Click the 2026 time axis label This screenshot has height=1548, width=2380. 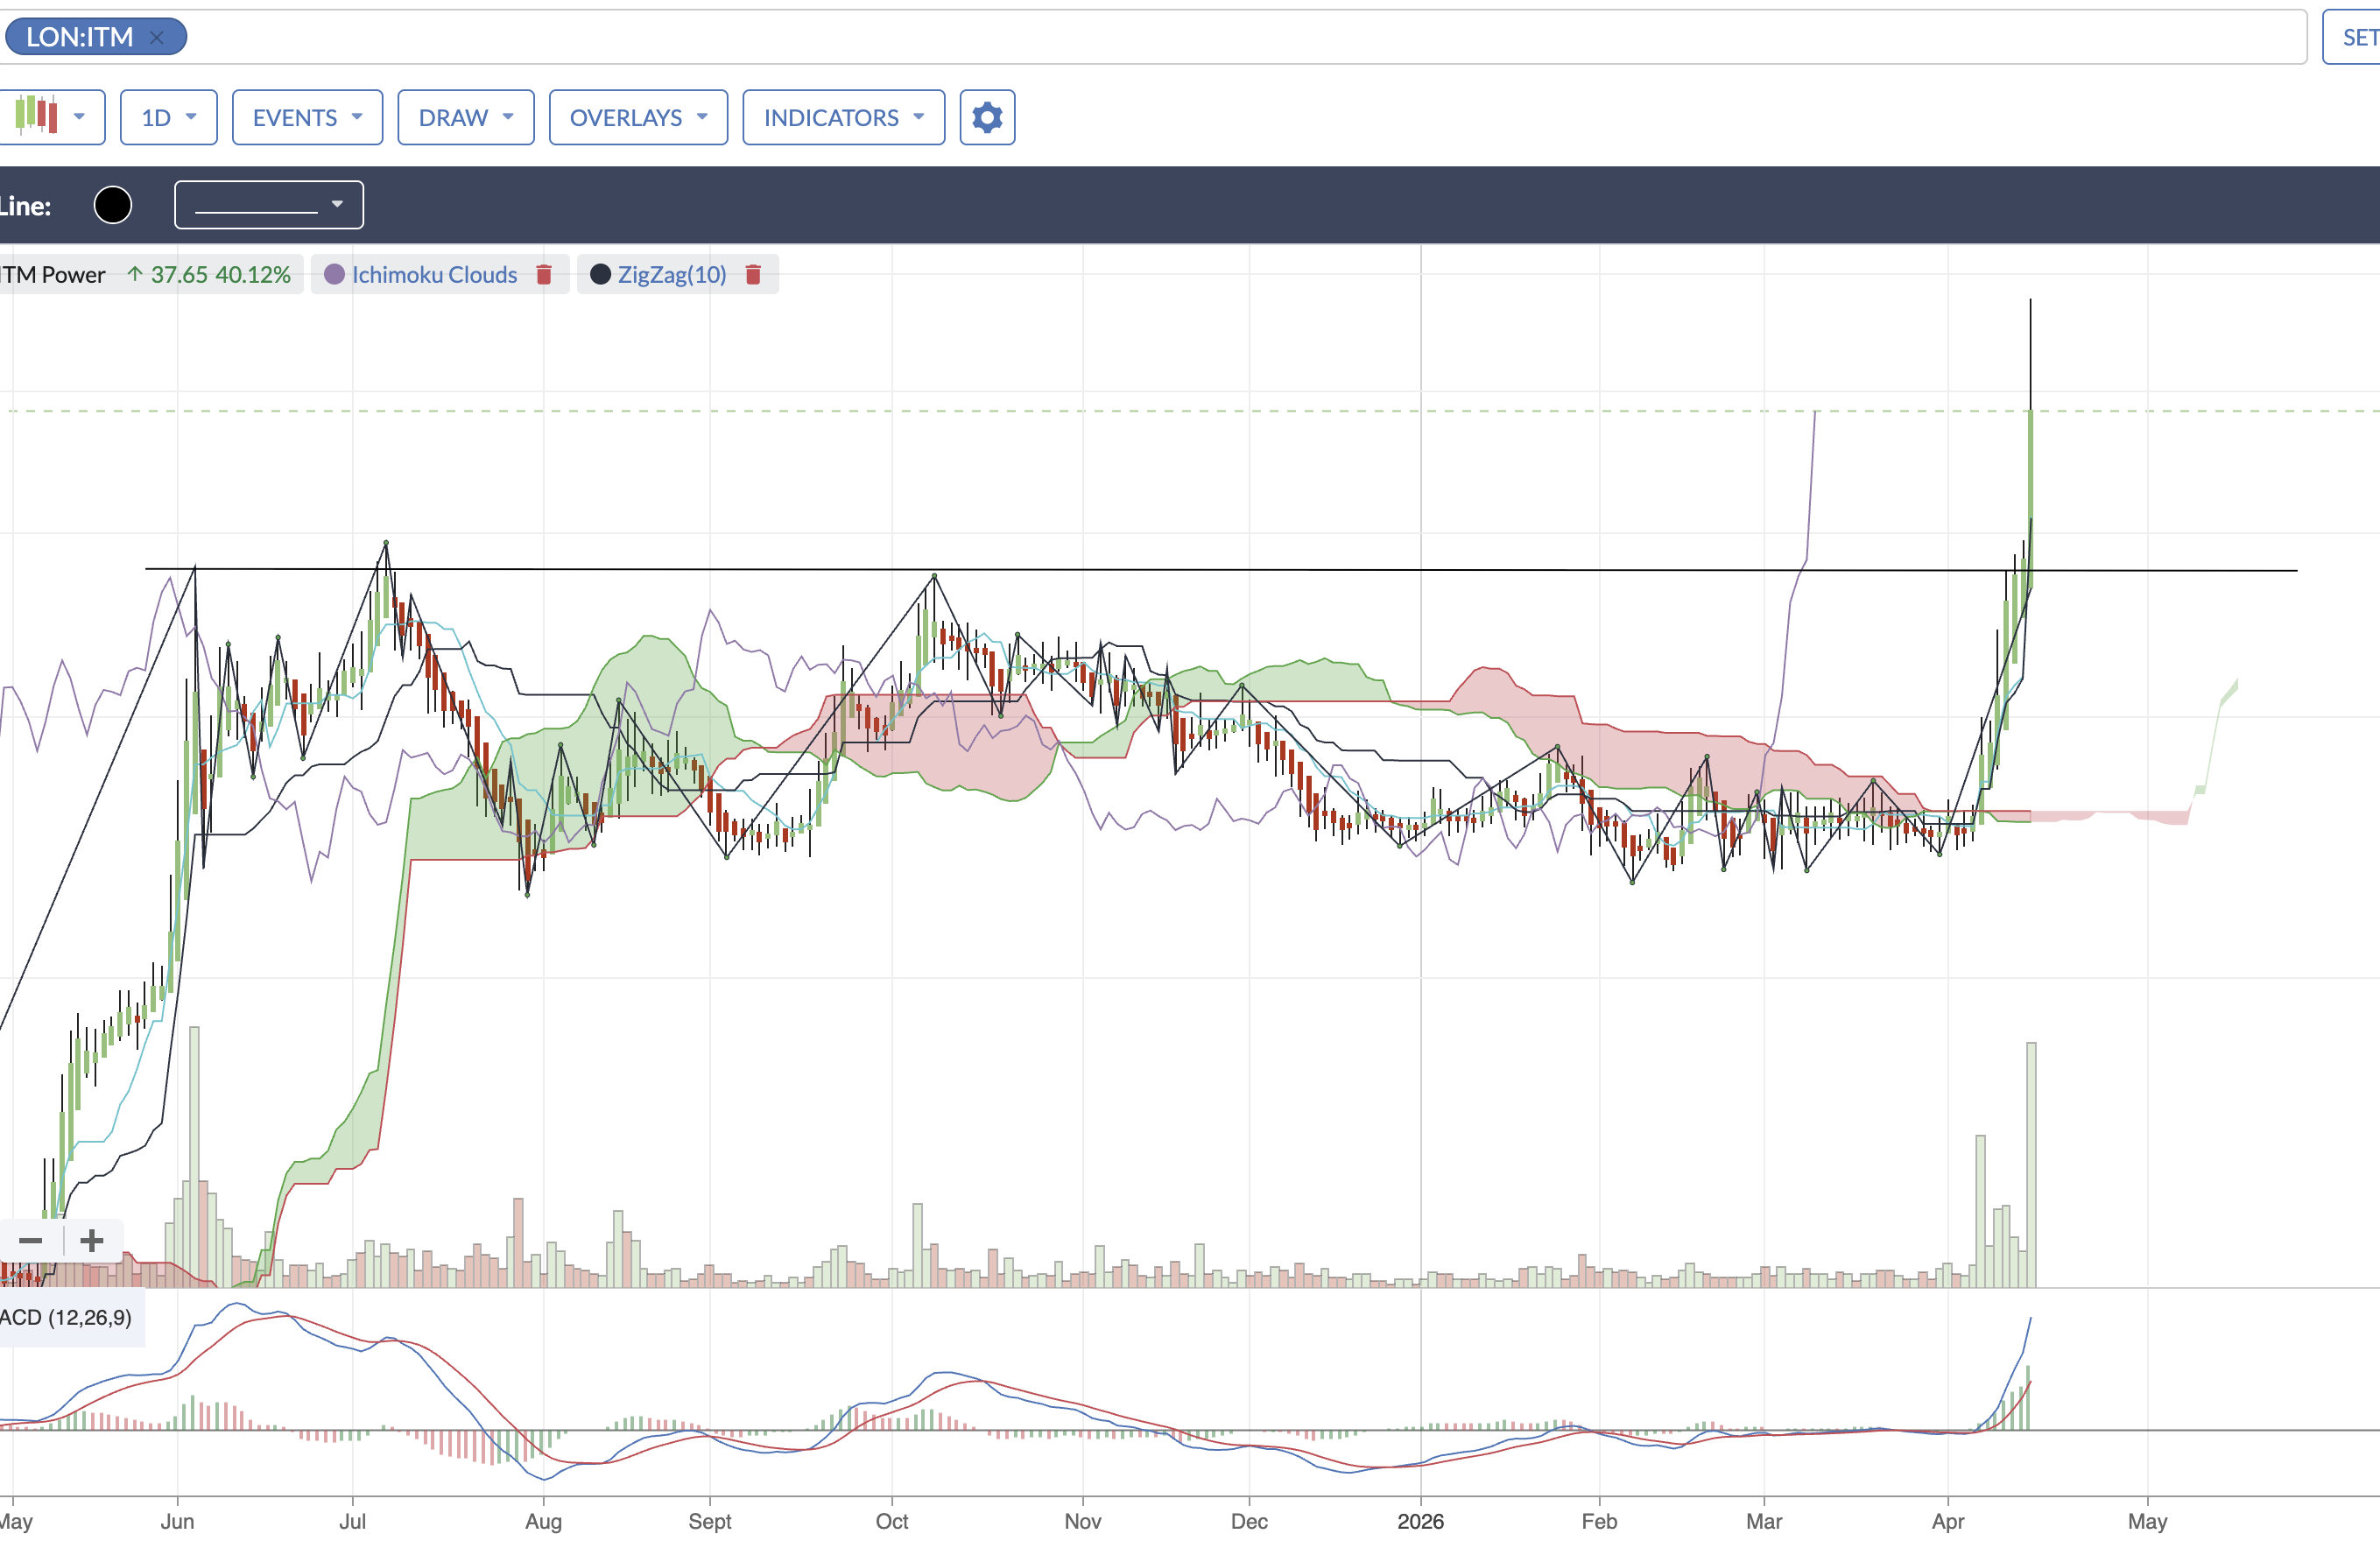(1420, 1521)
